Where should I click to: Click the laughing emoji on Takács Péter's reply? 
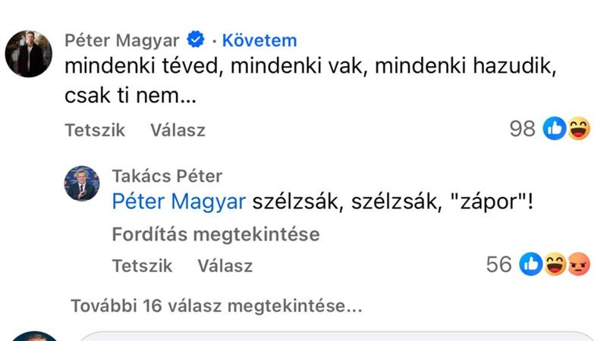[x=555, y=264]
